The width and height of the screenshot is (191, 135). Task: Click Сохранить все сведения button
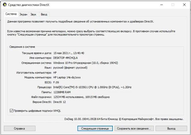134,128
